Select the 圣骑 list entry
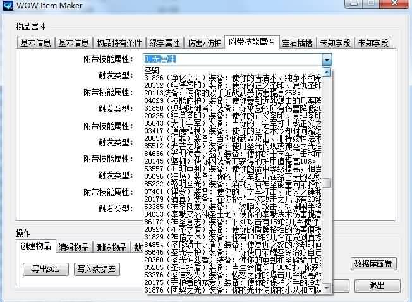This screenshot has height=302, width=412. click(233, 70)
